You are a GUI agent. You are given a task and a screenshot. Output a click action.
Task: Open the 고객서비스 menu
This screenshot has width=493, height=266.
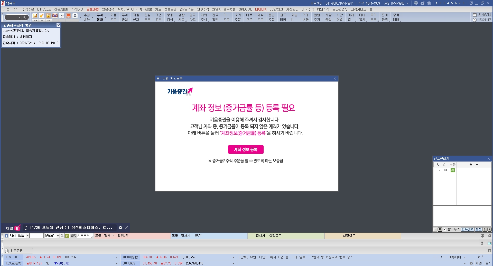coord(359,9)
